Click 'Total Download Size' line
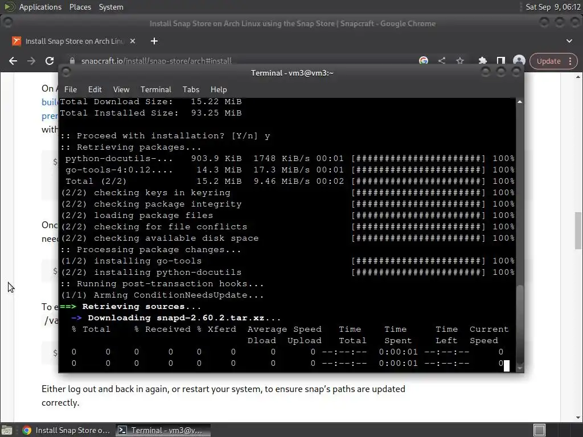 [151, 102]
